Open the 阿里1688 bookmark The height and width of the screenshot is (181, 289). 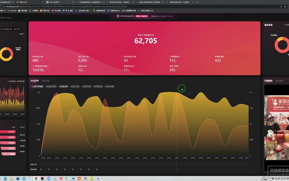(45, 10)
